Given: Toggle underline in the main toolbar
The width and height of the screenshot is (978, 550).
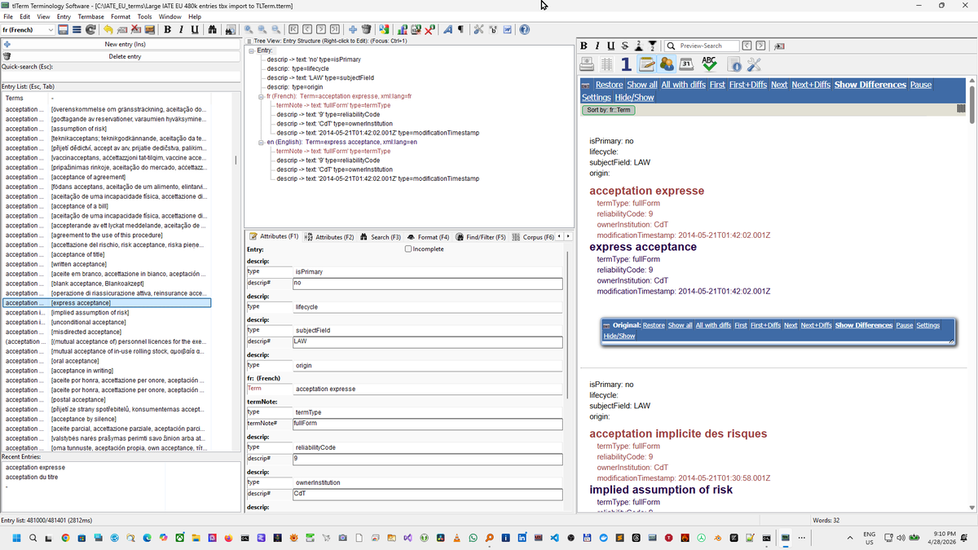Looking at the screenshot, I should (194, 30).
